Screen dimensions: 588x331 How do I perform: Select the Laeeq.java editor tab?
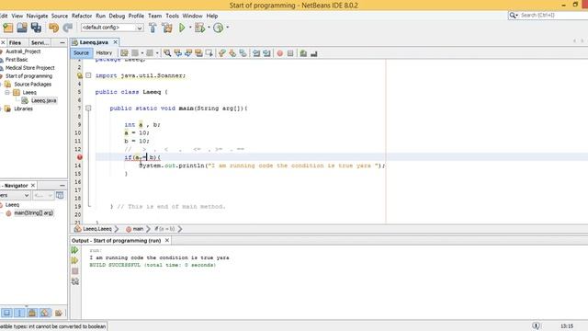coord(94,42)
